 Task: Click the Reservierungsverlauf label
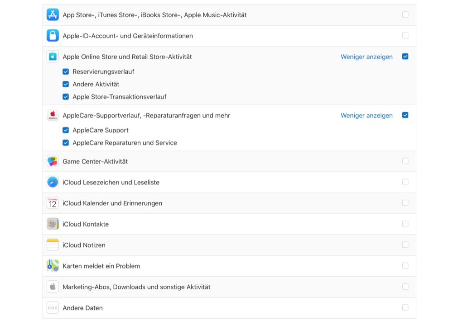tap(103, 72)
